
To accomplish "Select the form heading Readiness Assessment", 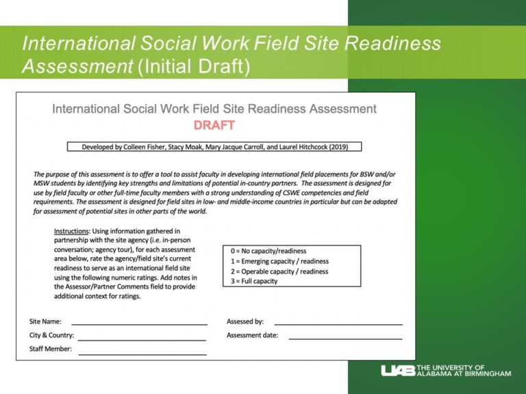I will [x=214, y=109].
